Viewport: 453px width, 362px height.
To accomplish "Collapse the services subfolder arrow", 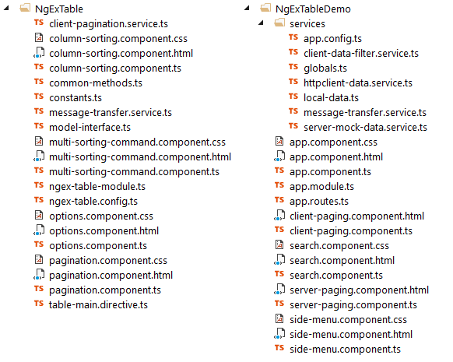I will [261, 23].
